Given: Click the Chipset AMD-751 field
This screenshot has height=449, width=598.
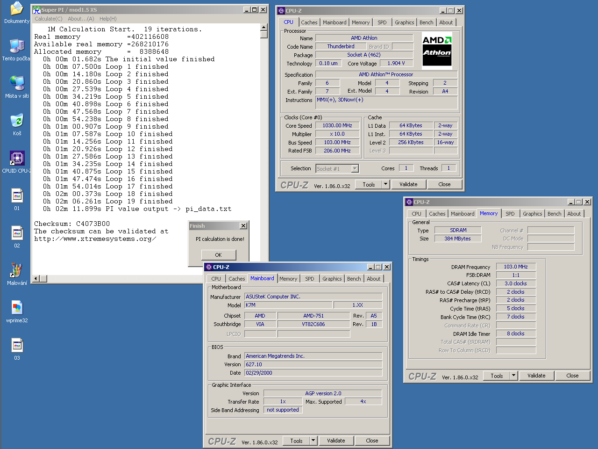Looking at the screenshot, I should (313, 316).
